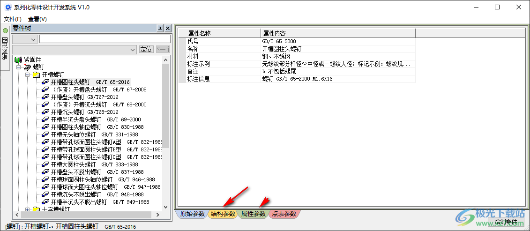
Task: Collapse the 螺钉 tree node
Action: 18,67
